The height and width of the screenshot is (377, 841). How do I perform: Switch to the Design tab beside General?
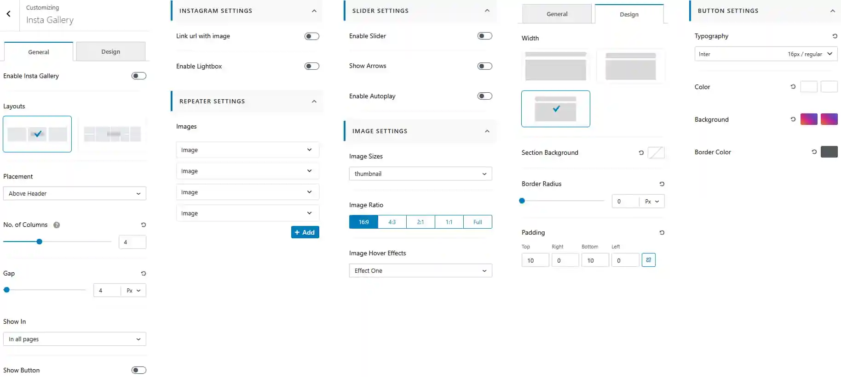(110, 51)
